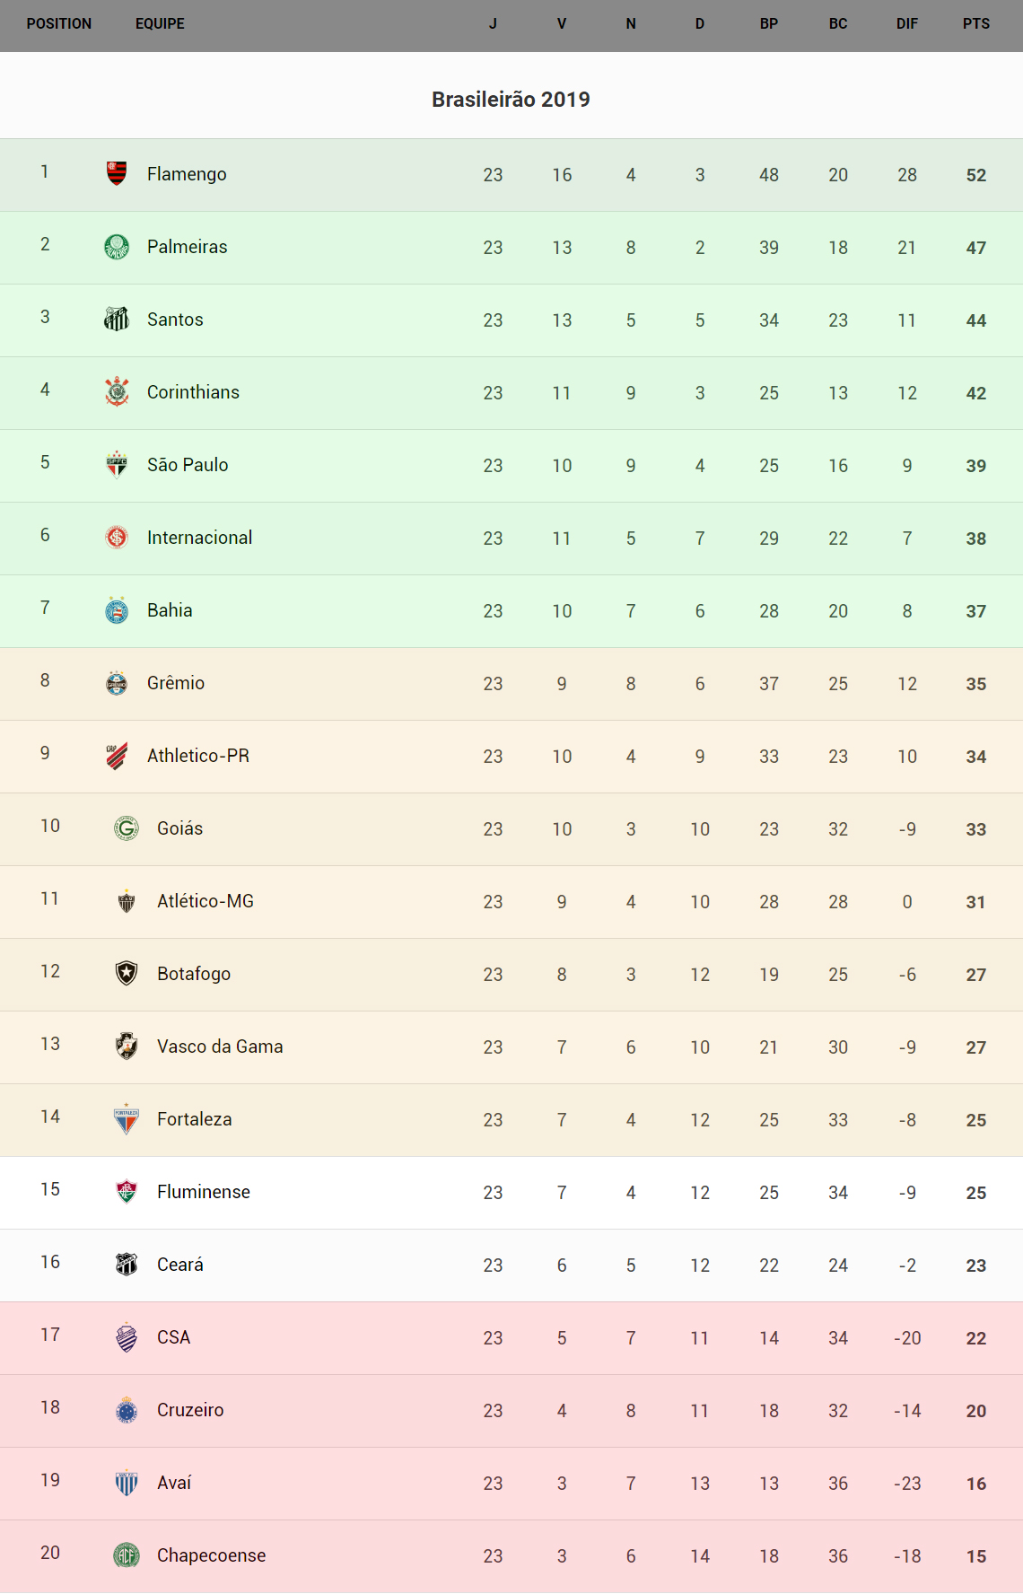Click the Flamengo club crest
The image size is (1023, 1594).
coord(117,173)
